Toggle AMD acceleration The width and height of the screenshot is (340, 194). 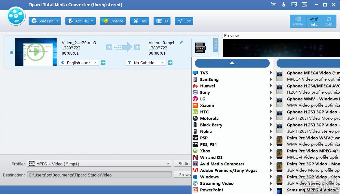pyautogui.click(x=329, y=21)
